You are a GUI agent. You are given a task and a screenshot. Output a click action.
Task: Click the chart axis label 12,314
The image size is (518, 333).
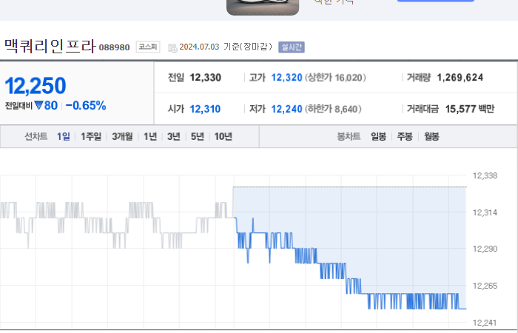tap(485, 213)
